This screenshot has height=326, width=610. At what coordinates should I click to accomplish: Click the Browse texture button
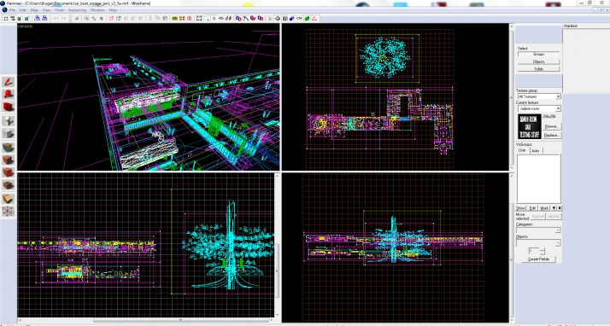point(551,126)
